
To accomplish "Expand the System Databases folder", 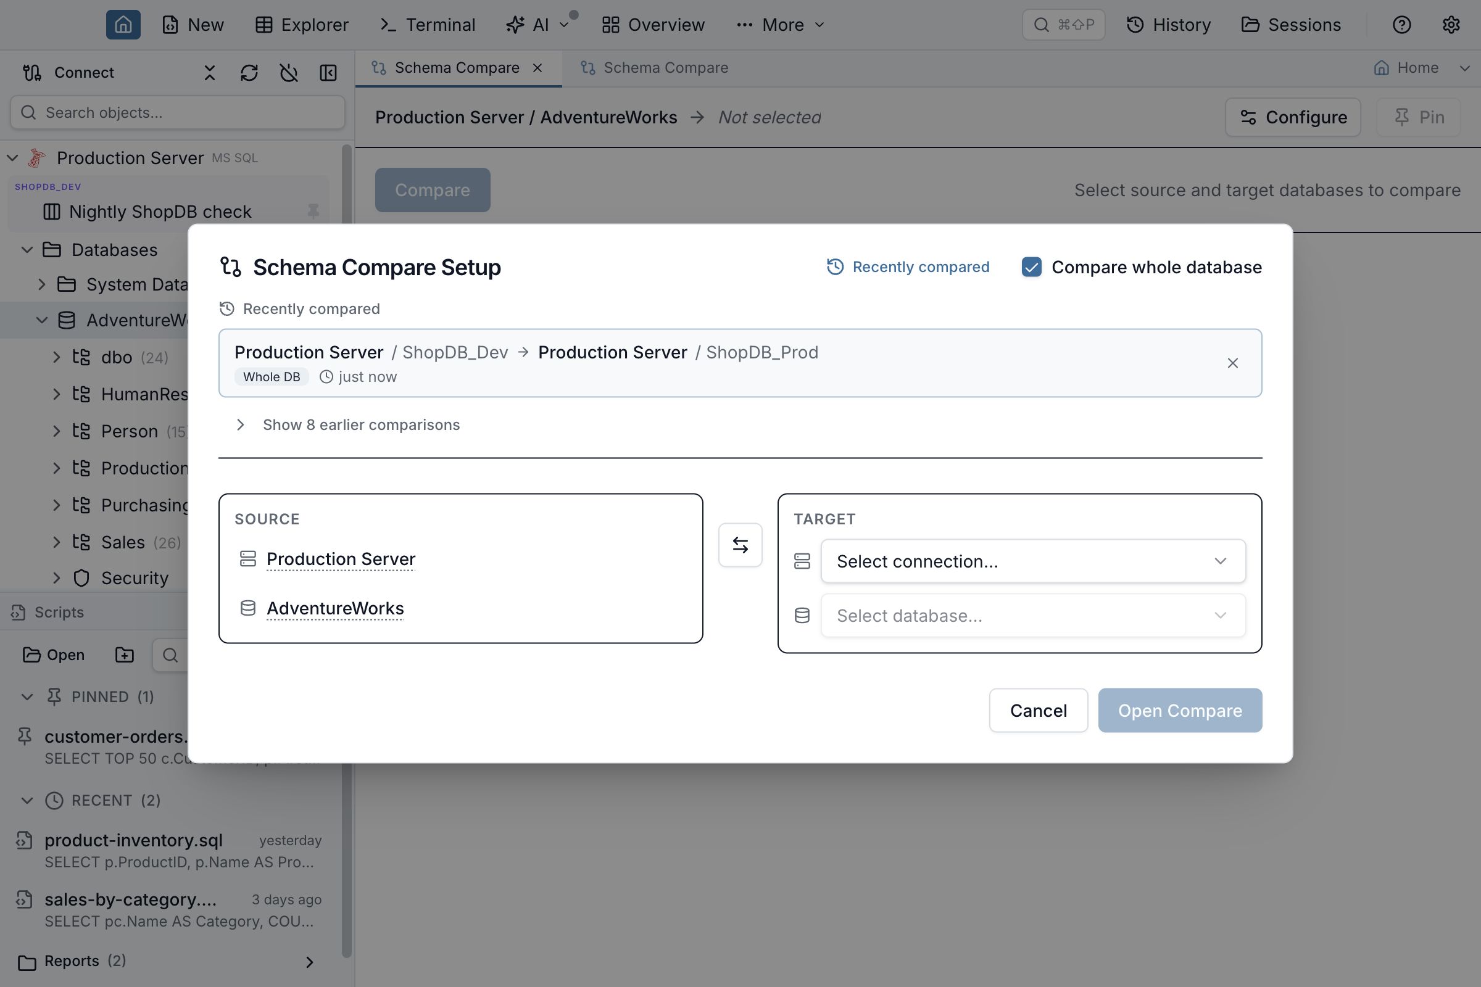I will [x=42, y=284].
